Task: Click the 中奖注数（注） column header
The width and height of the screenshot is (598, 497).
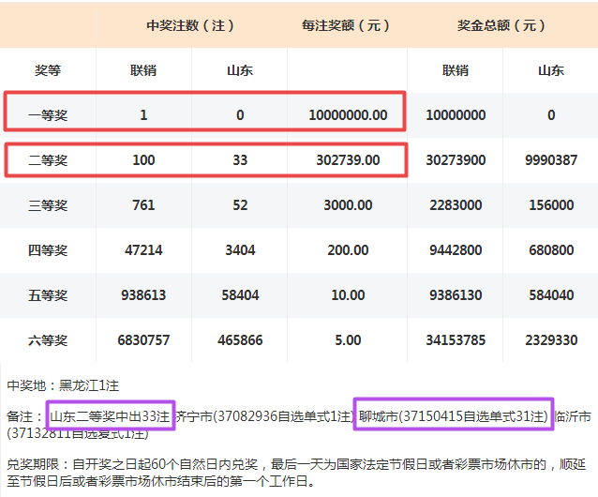Action: click(192, 25)
